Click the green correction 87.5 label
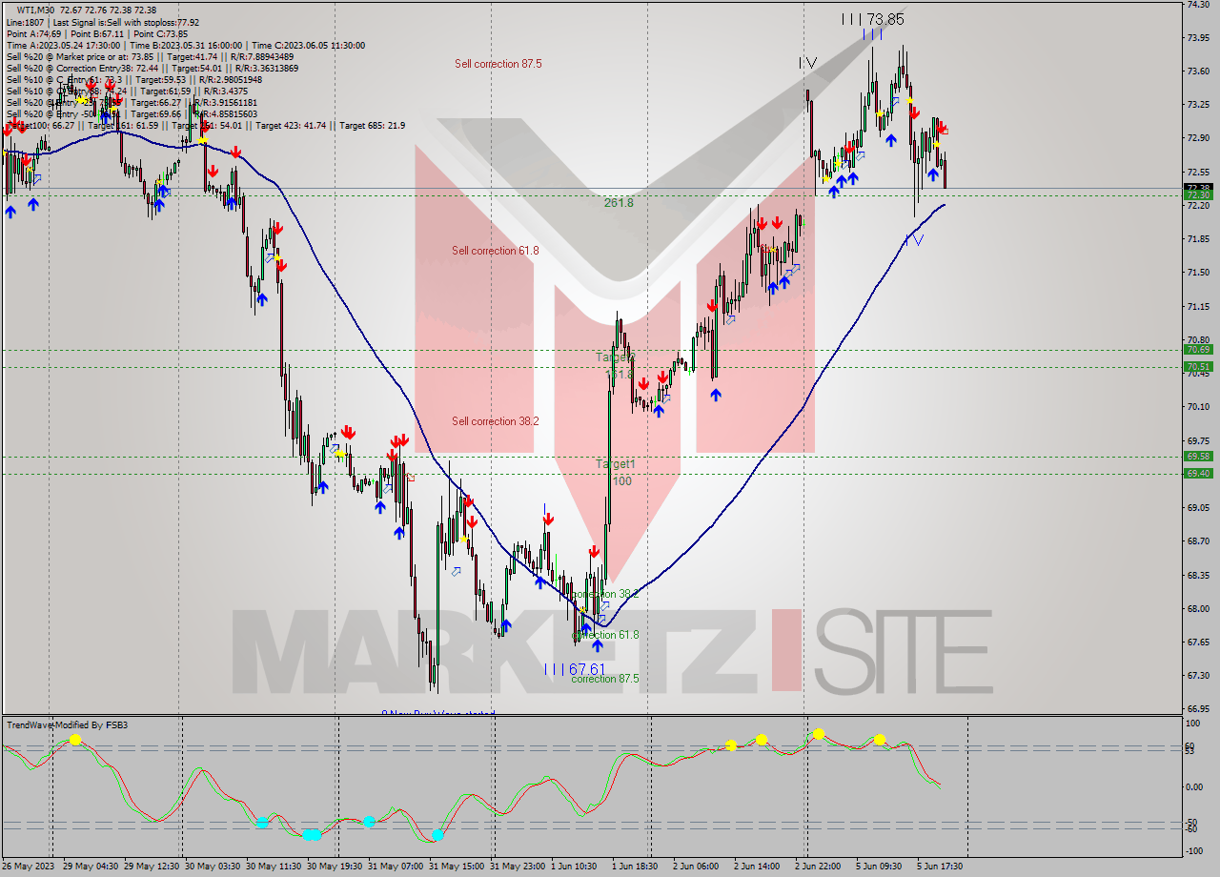1220x877 pixels. 604,679
